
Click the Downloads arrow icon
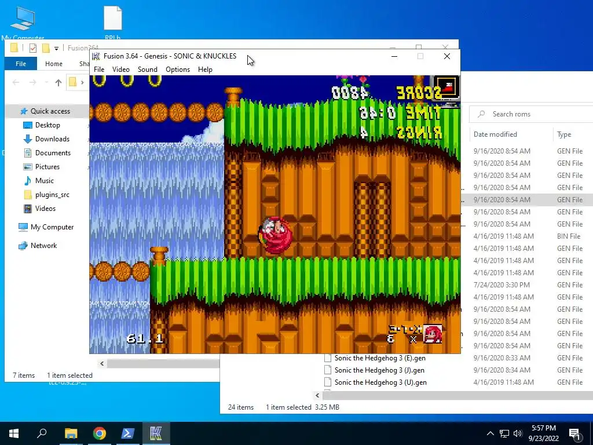[x=28, y=139]
